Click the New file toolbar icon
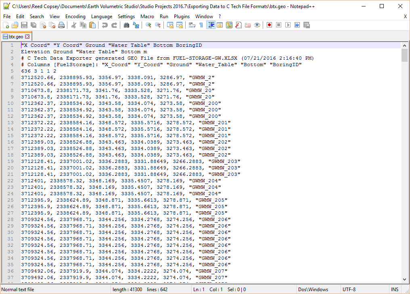 coord(6,25)
